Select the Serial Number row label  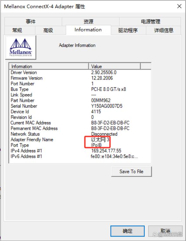tap(24, 106)
